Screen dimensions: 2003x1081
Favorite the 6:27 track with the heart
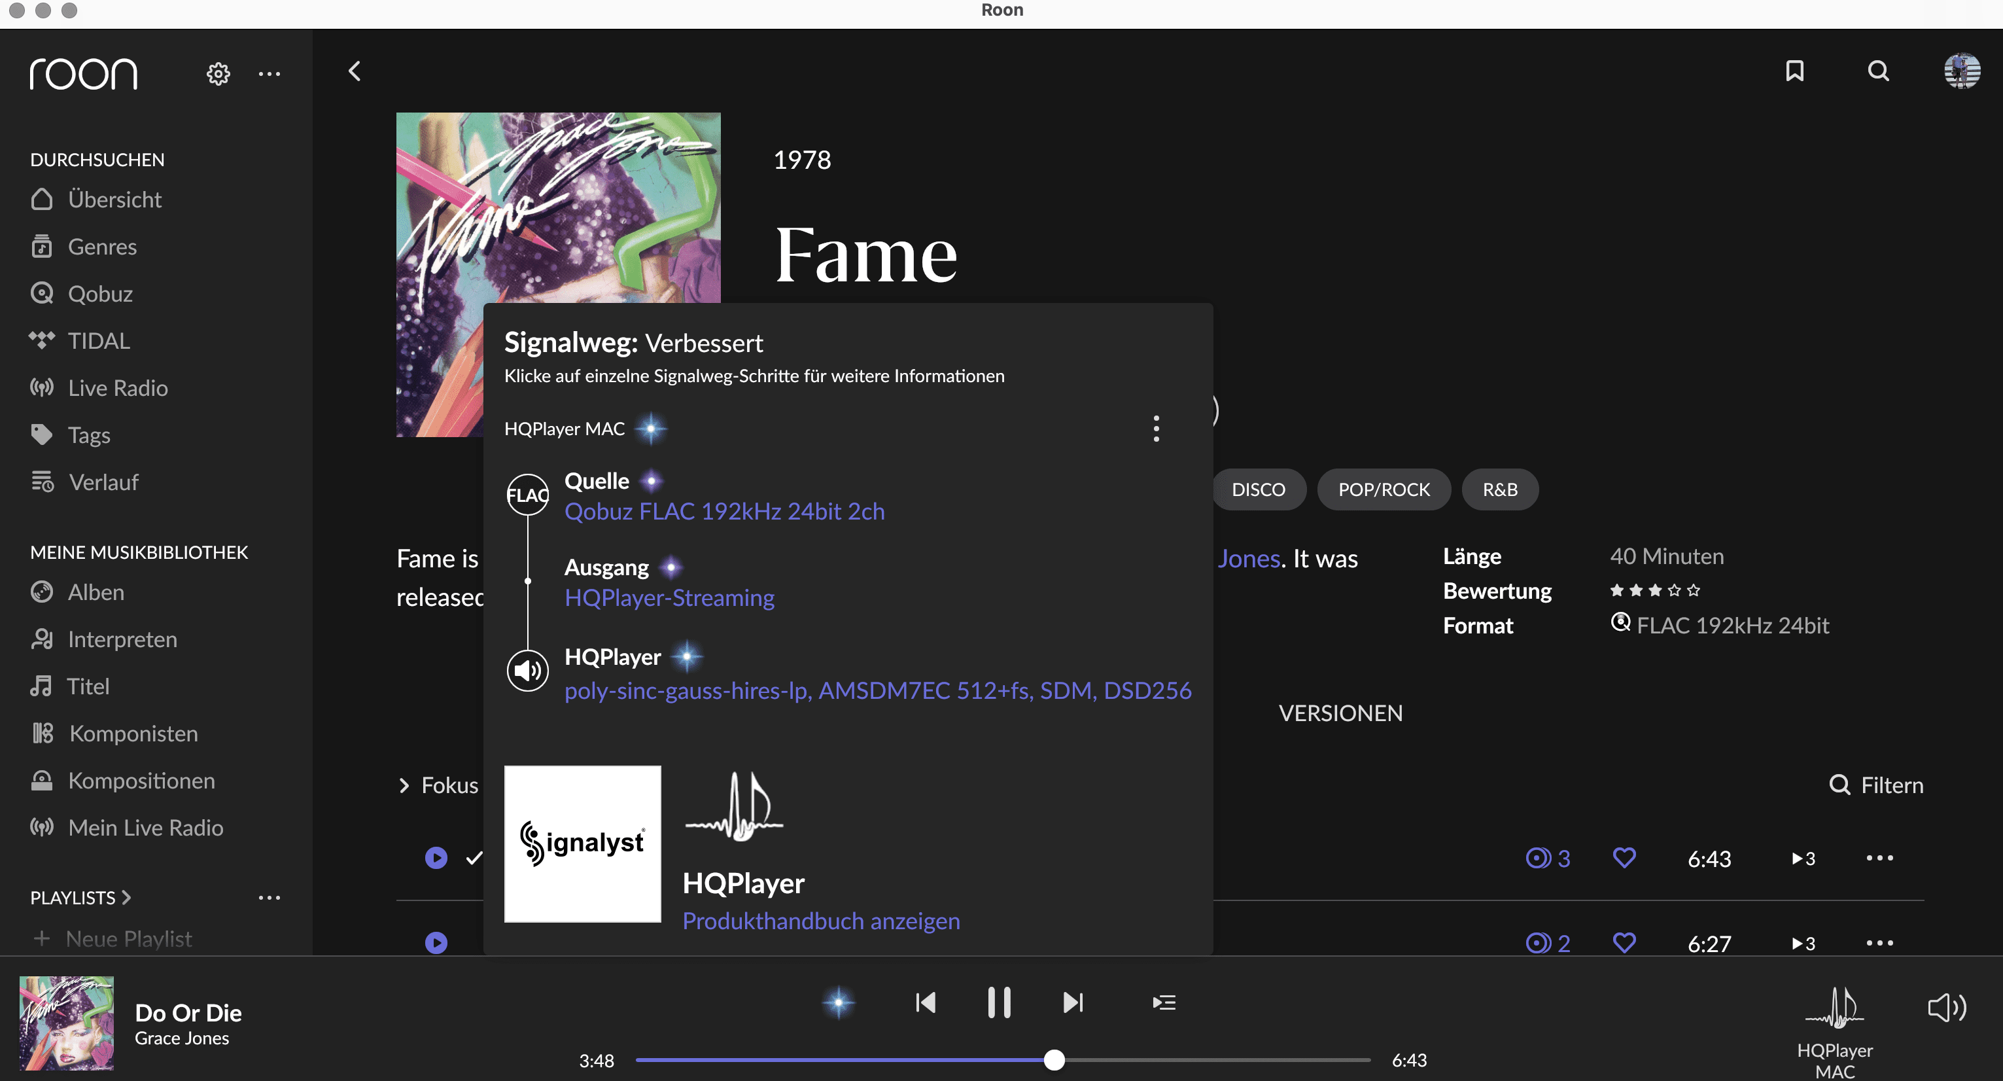(1624, 942)
